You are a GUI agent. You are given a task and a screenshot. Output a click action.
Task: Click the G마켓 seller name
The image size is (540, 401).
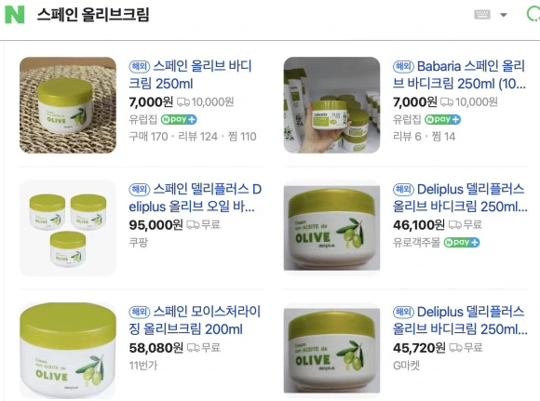[x=406, y=366]
